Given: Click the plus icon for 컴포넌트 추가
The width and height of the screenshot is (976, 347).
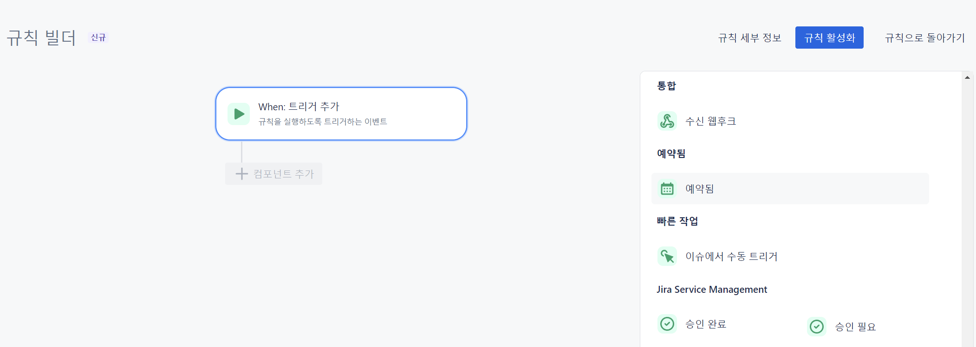Looking at the screenshot, I should pyautogui.click(x=241, y=174).
